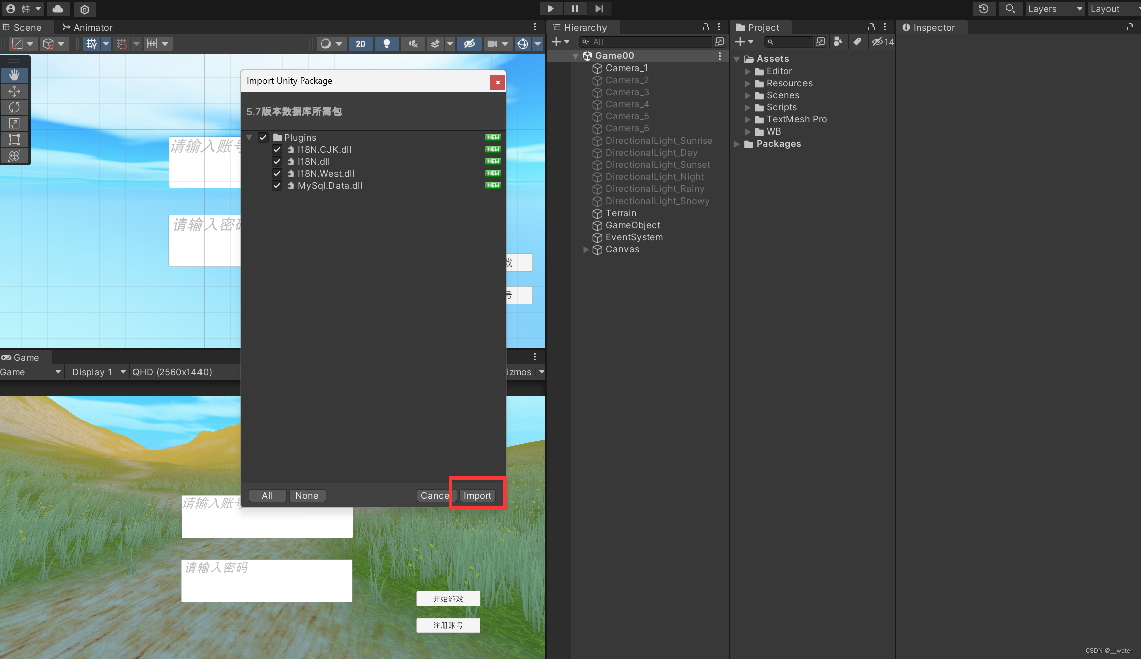1141x659 pixels.
Task: Select the Move tool in Scene toolbar
Action: click(14, 91)
